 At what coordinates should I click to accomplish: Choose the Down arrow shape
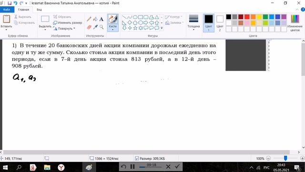pos(124,28)
